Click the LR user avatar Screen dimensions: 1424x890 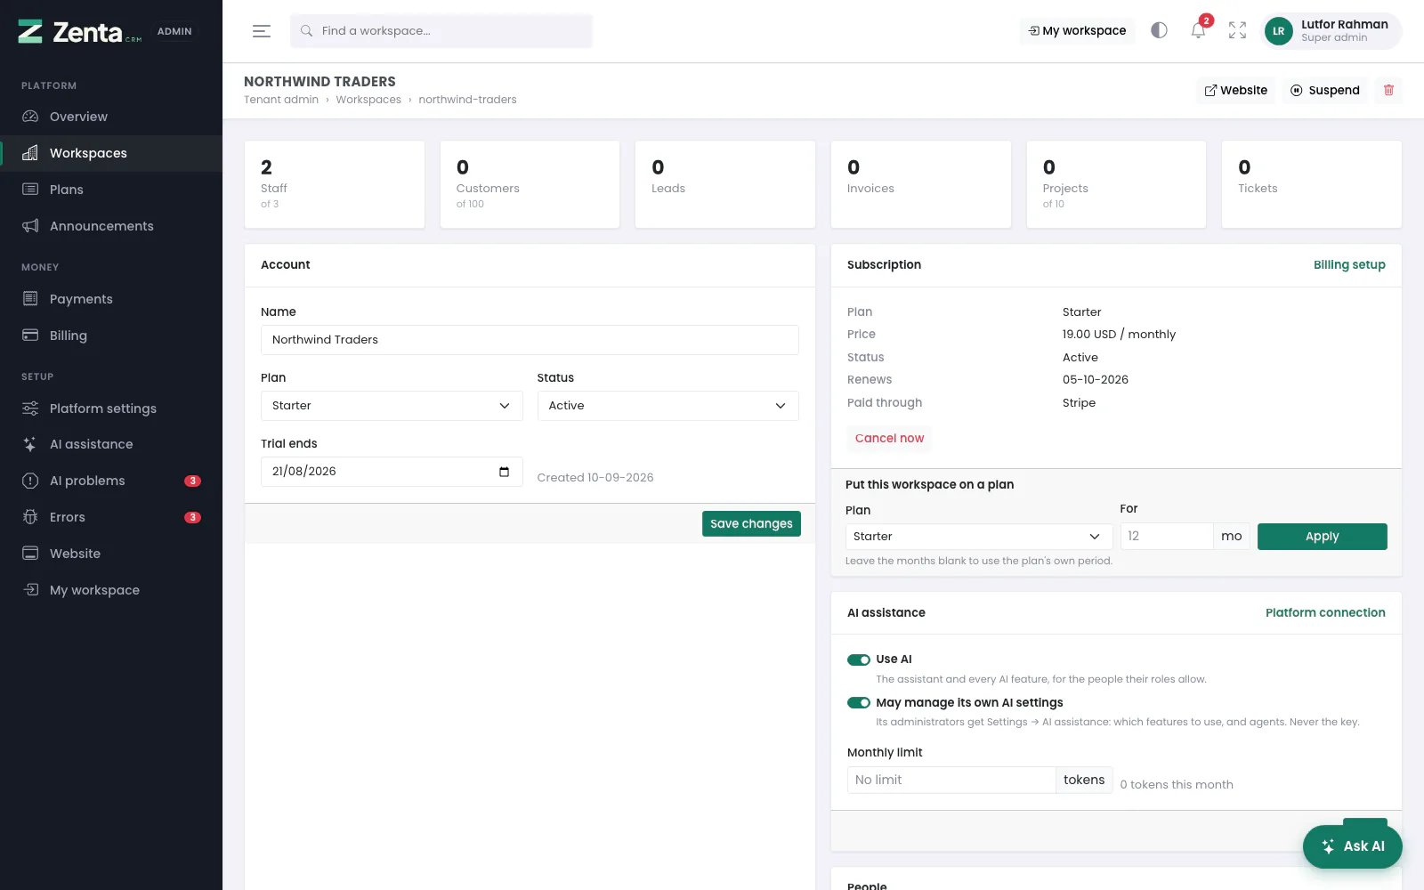(x=1278, y=31)
